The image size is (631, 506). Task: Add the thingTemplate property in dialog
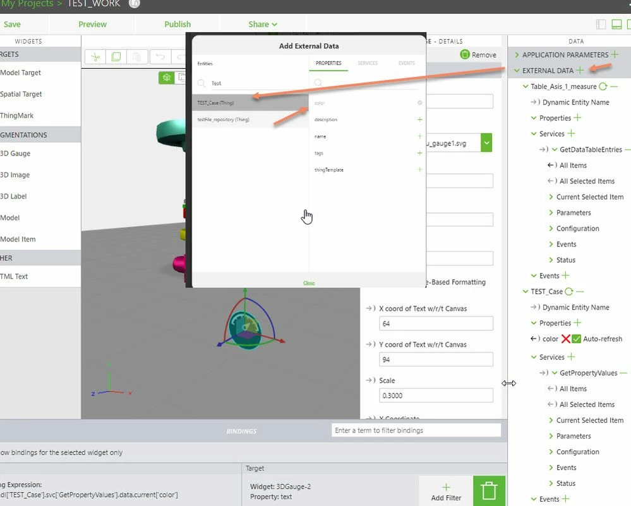[420, 170]
